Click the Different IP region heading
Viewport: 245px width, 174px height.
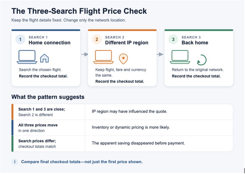point(127,43)
